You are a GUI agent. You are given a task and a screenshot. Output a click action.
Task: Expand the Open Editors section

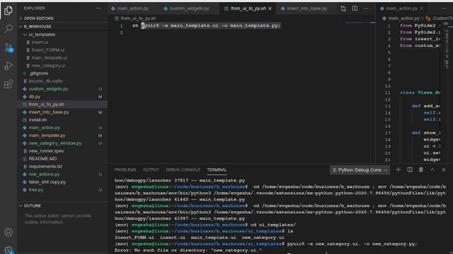(62, 18)
